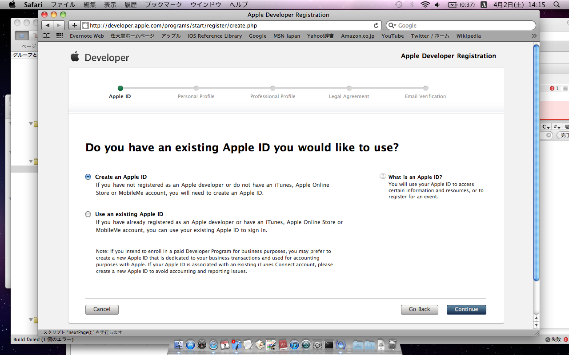Open the 履歴 menu
This screenshot has width=569, height=355.
131,4
